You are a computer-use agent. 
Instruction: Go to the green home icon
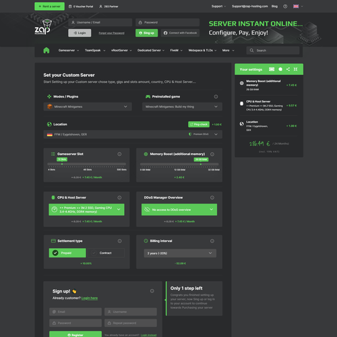point(47,51)
